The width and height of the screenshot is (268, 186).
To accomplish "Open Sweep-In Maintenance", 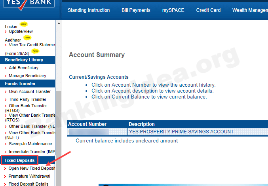I will pyautogui.click(x=30, y=144).
